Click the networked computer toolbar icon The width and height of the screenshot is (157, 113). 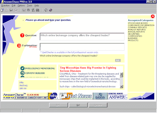pos(24,10)
